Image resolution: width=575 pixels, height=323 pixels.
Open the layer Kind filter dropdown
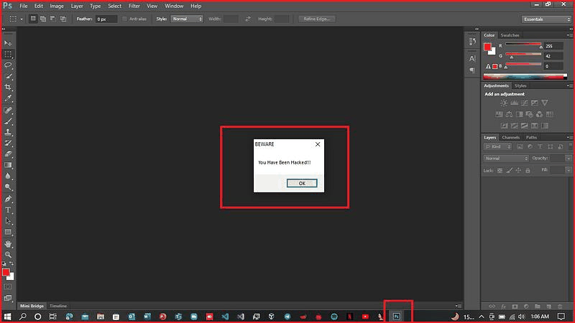tap(497, 146)
